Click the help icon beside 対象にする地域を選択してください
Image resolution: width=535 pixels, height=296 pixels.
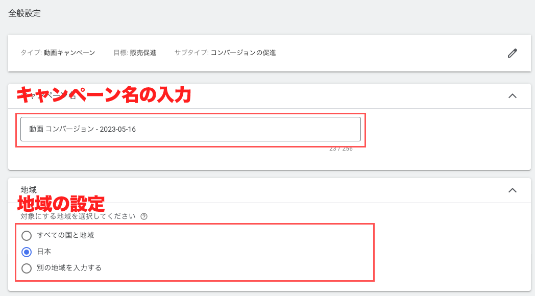[144, 216]
